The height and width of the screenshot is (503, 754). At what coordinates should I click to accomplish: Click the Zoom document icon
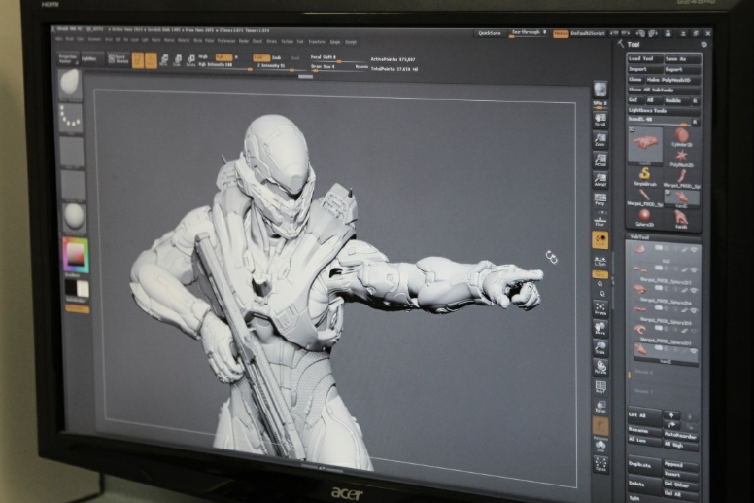coord(600,140)
